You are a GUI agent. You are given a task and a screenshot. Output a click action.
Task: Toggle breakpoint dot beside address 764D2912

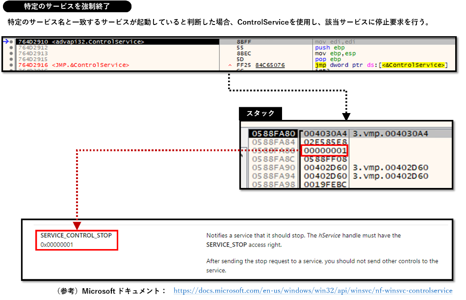(12, 48)
